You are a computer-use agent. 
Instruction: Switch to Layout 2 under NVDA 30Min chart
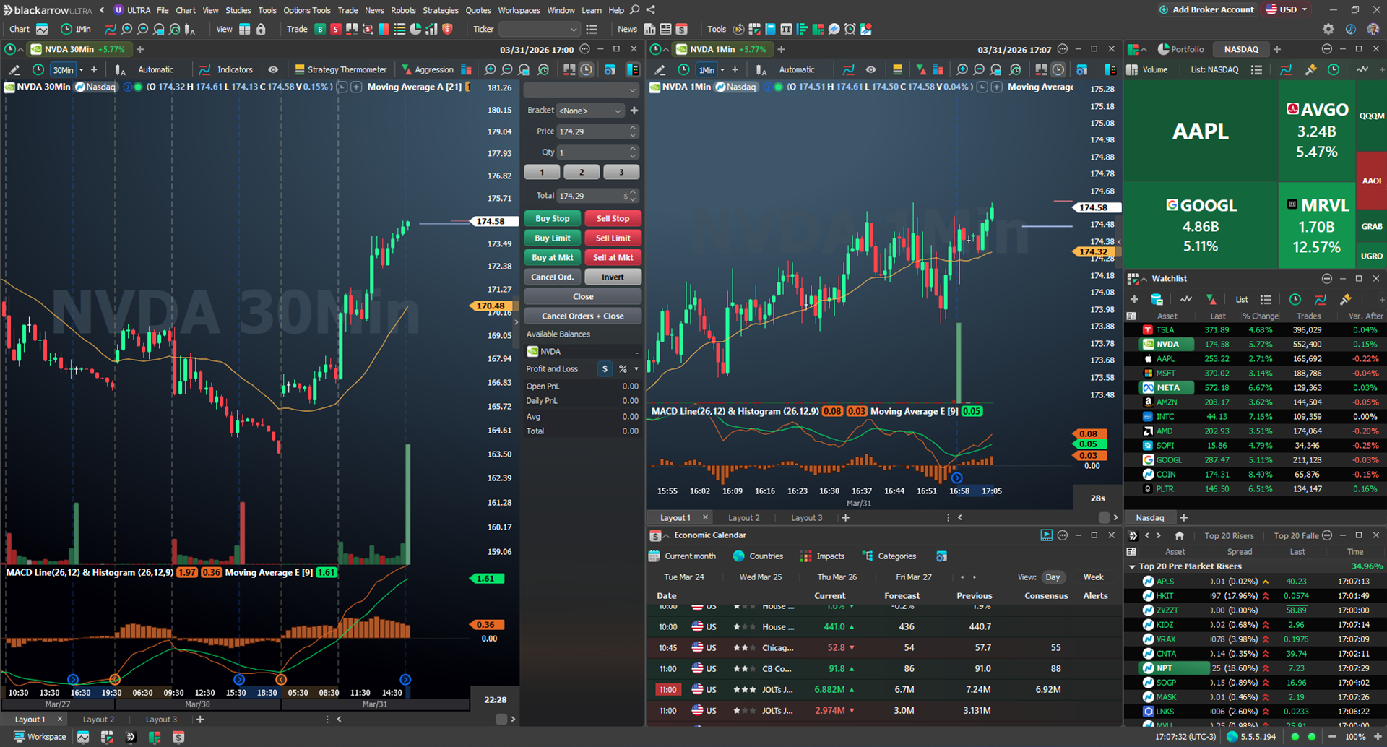98,720
